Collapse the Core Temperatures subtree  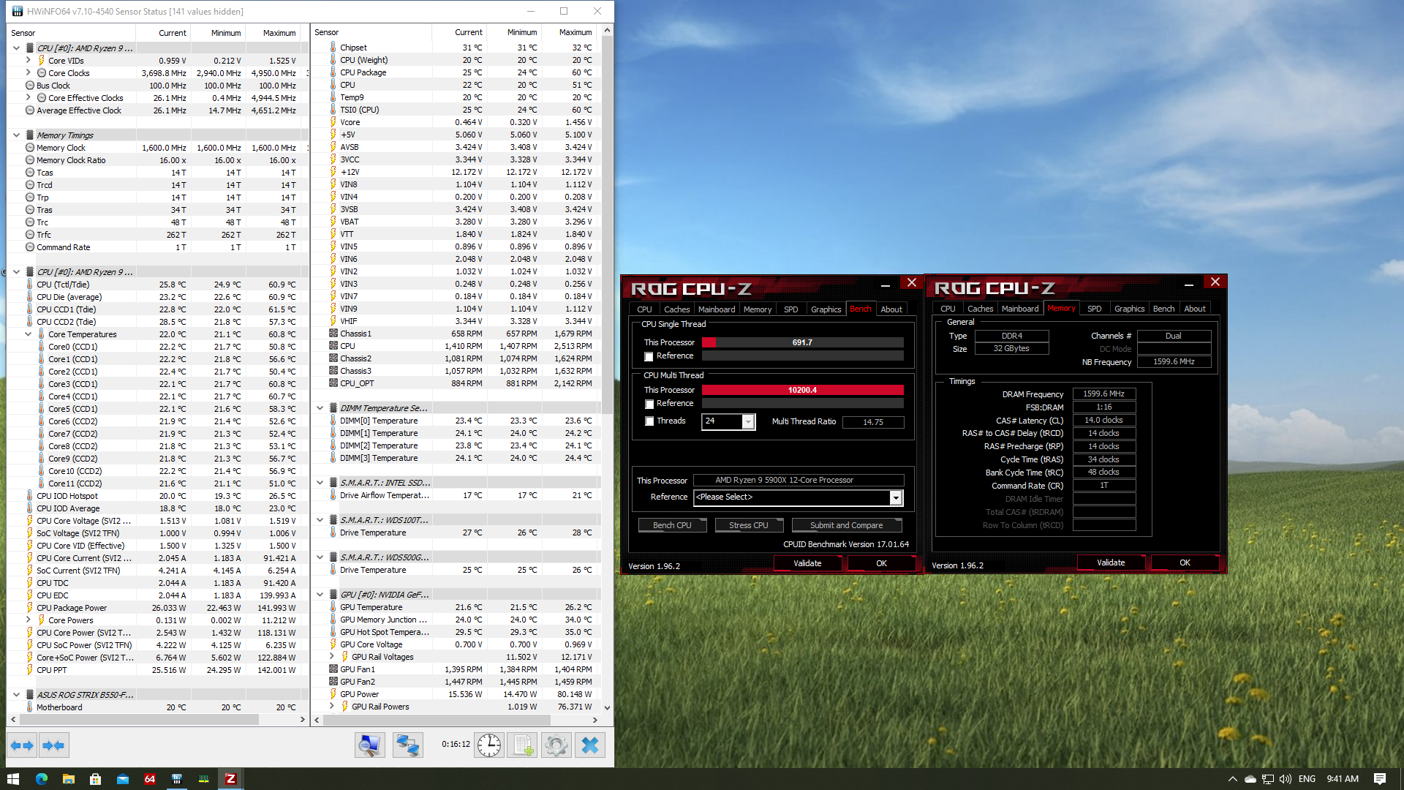point(29,334)
